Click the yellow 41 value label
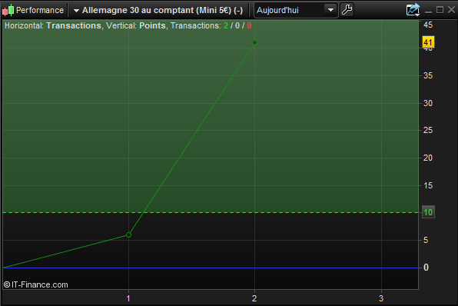Screen dimensions: 458x306 coord(428,42)
